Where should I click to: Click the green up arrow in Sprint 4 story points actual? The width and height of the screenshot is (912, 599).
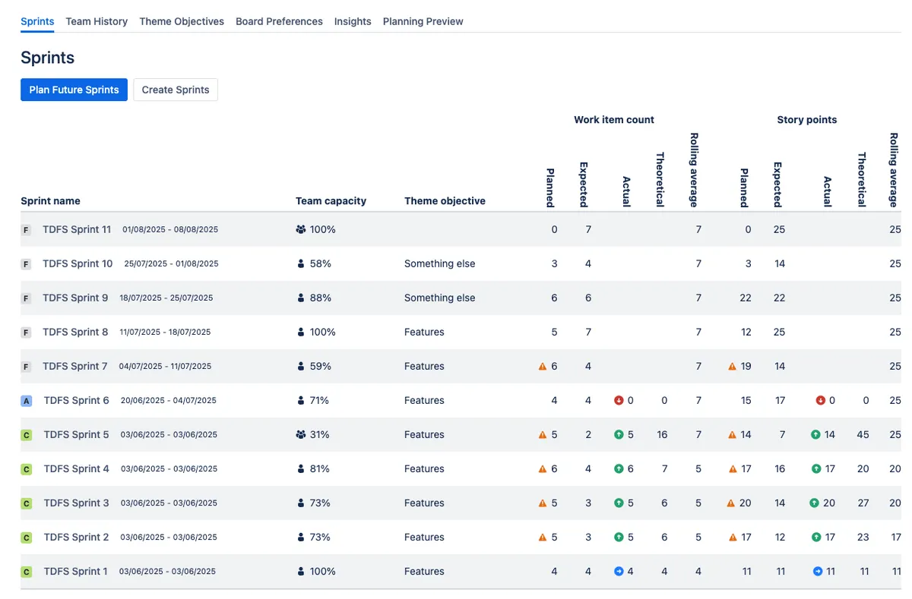(x=816, y=468)
